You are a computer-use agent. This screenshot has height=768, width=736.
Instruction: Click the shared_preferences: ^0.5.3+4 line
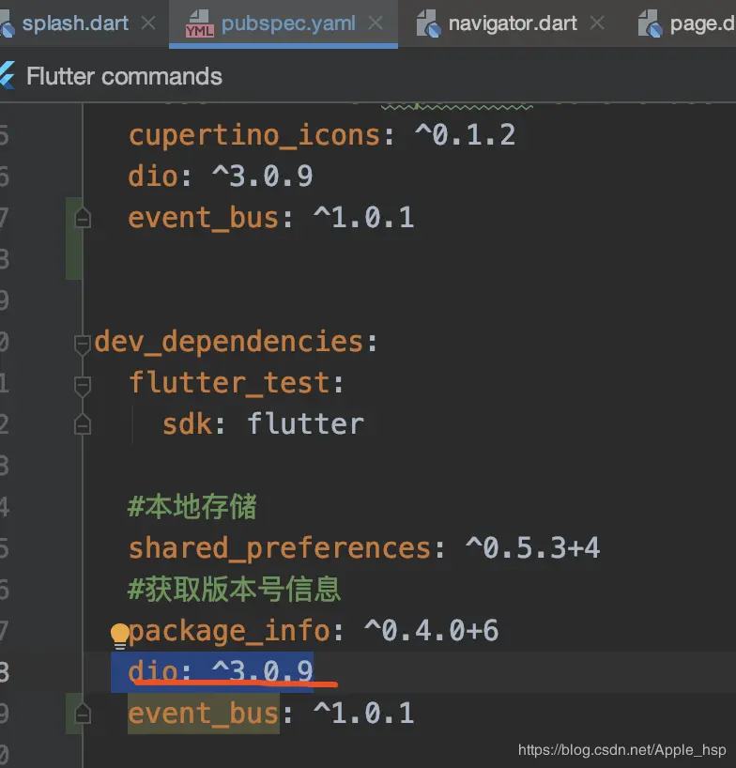(x=364, y=548)
